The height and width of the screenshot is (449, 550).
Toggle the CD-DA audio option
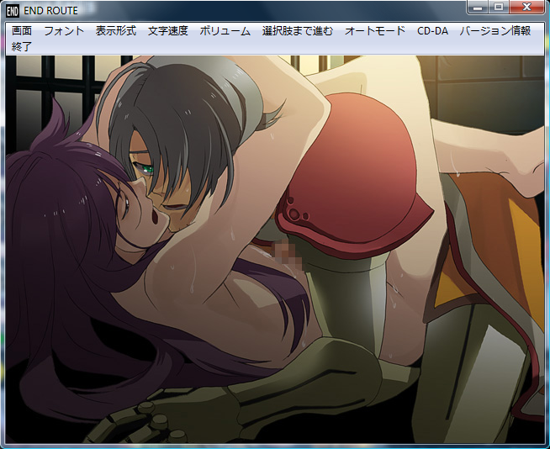point(432,31)
